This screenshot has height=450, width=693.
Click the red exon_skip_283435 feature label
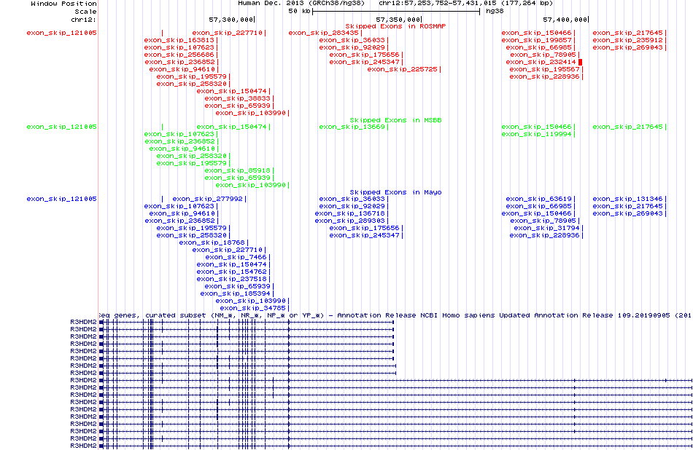[324, 33]
